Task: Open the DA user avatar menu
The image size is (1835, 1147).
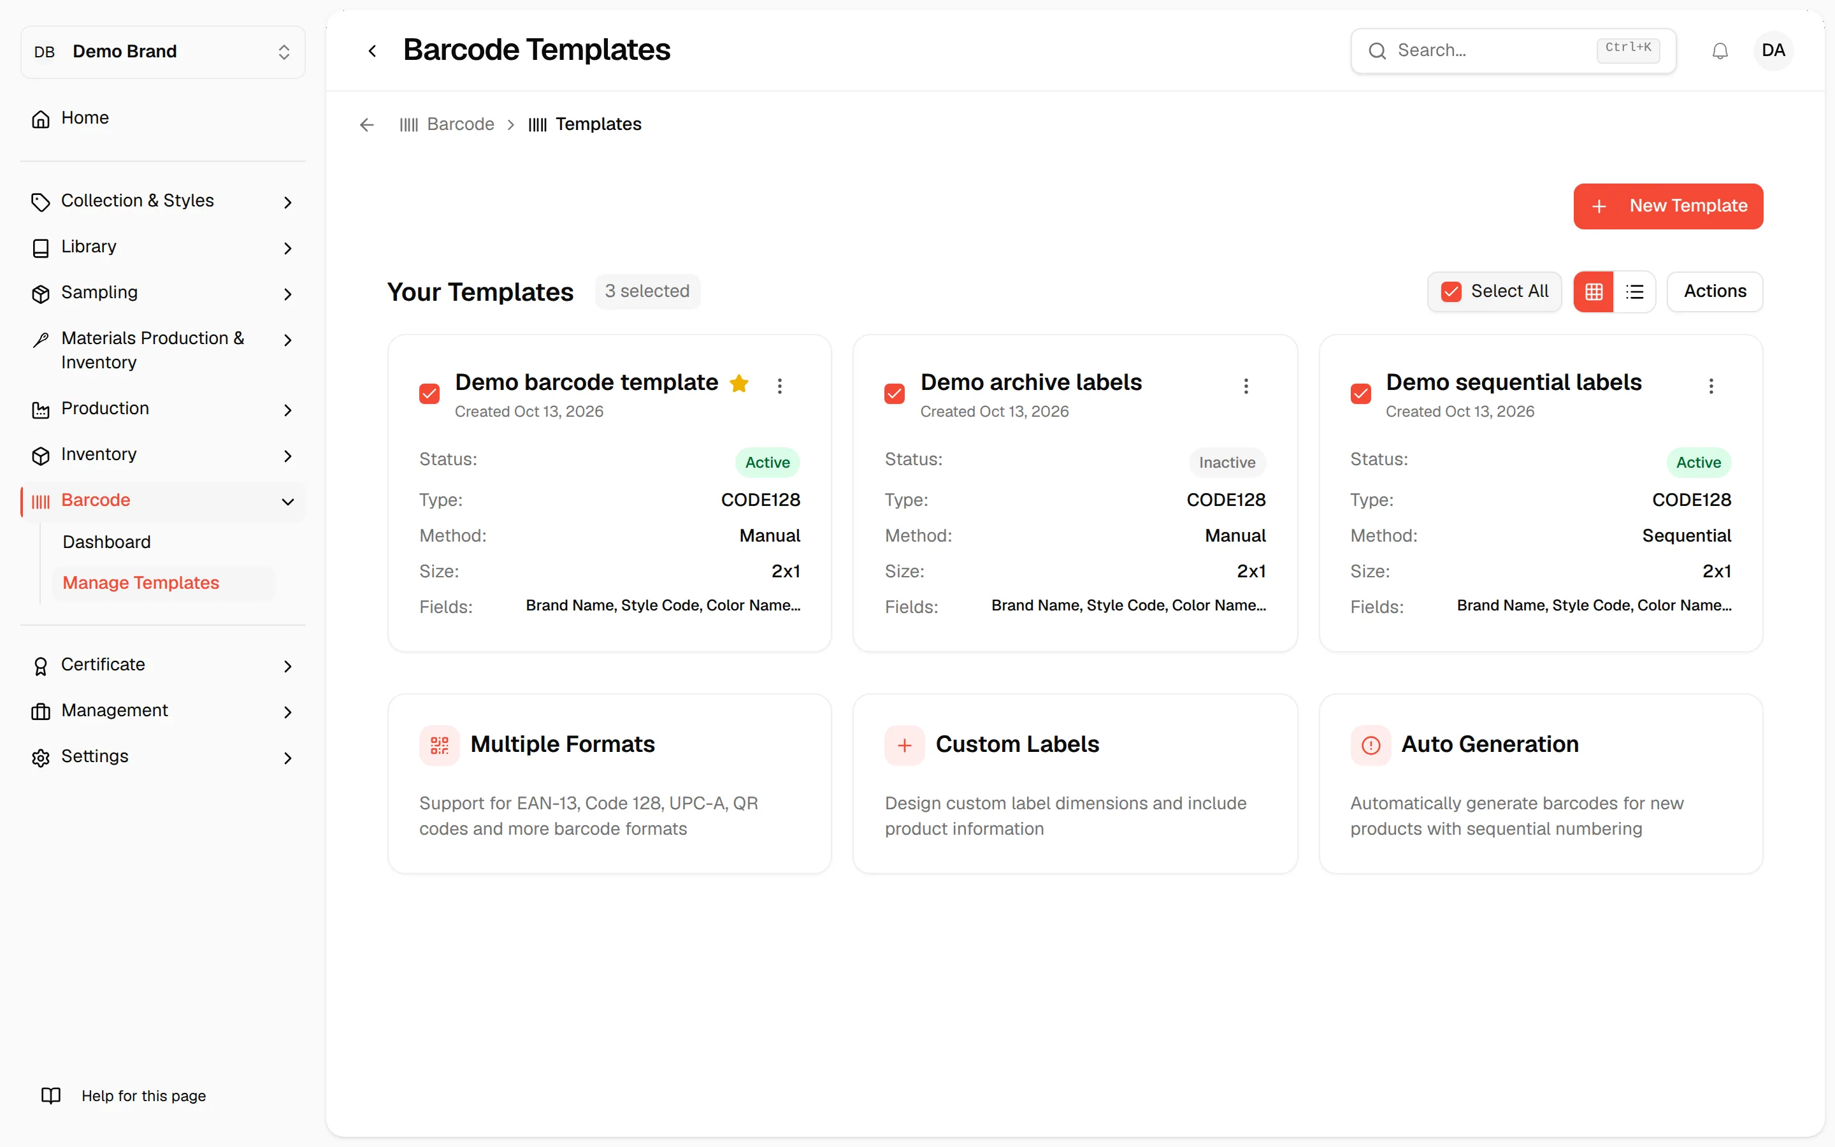Action: pyautogui.click(x=1773, y=51)
